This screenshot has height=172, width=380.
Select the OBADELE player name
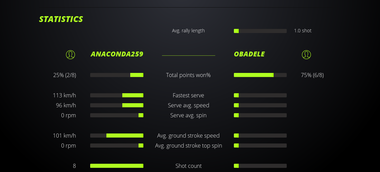point(249,54)
